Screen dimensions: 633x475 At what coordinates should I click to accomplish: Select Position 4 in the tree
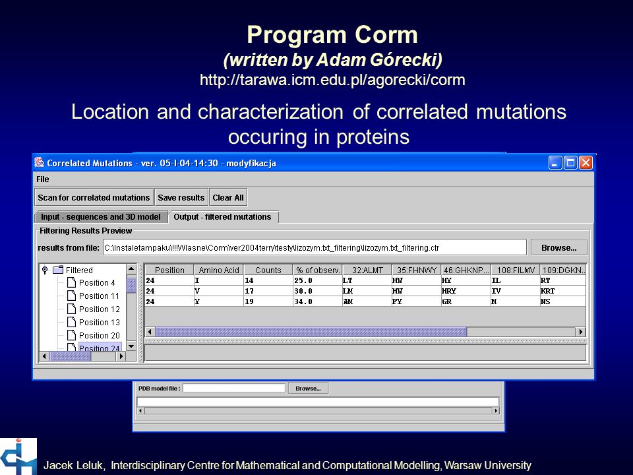pyautogui.click(x=97, y=283)
